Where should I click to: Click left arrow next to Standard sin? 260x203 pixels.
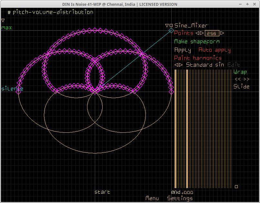(x=176, y=65)
